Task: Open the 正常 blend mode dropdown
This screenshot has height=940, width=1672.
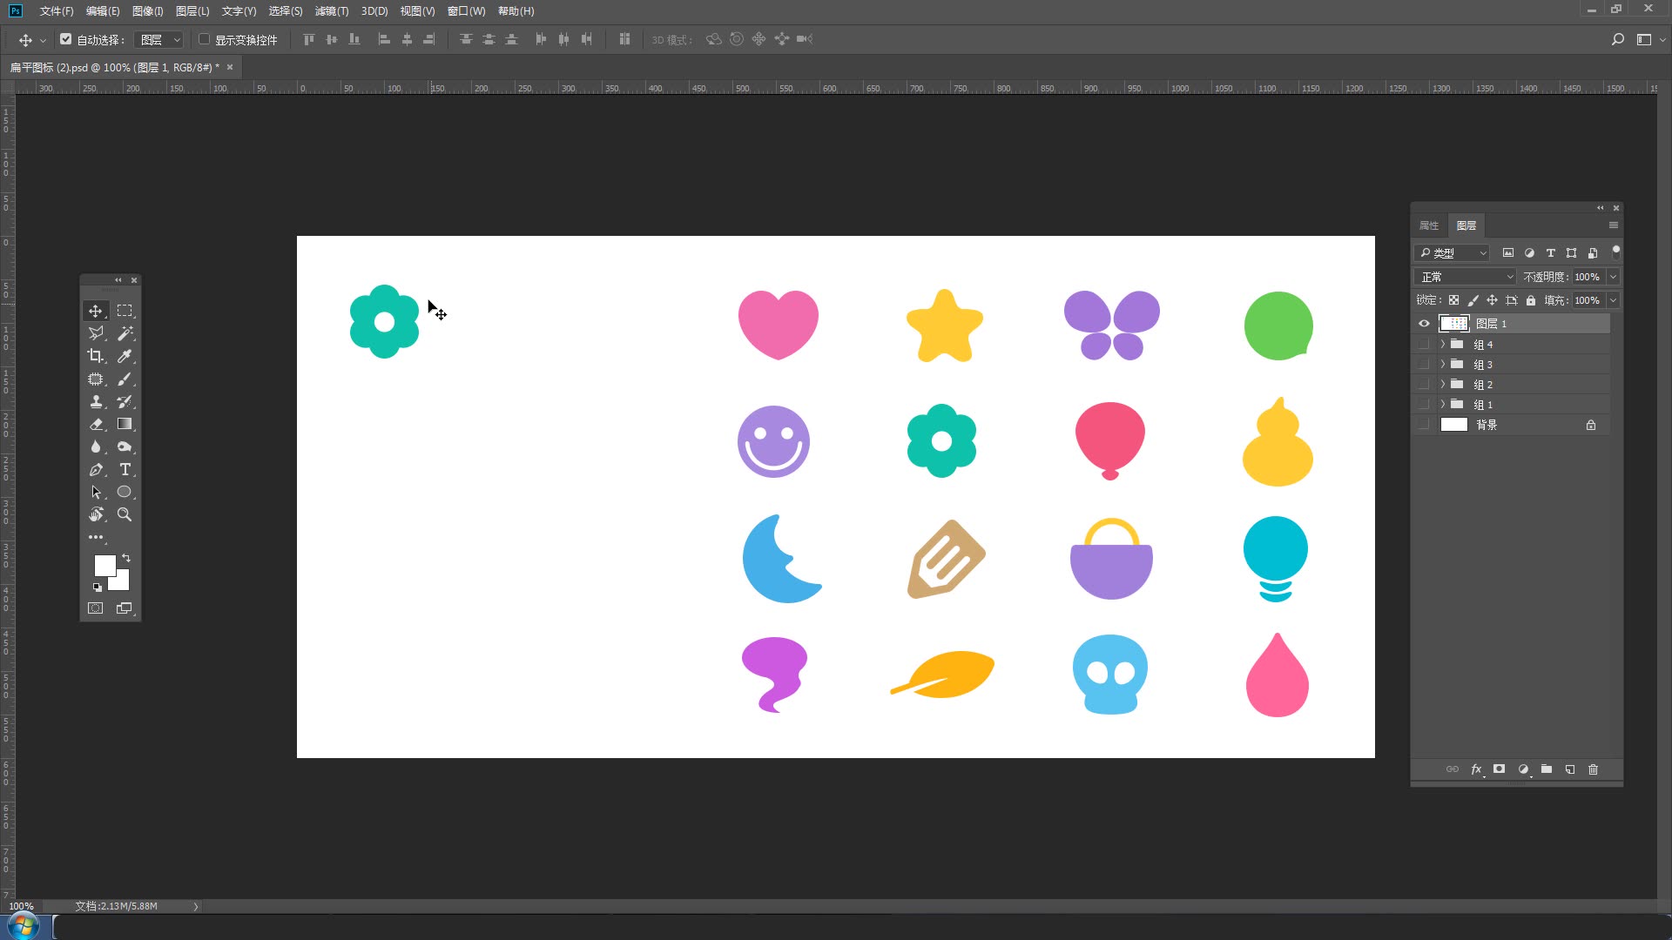Action: [1466, 277]
